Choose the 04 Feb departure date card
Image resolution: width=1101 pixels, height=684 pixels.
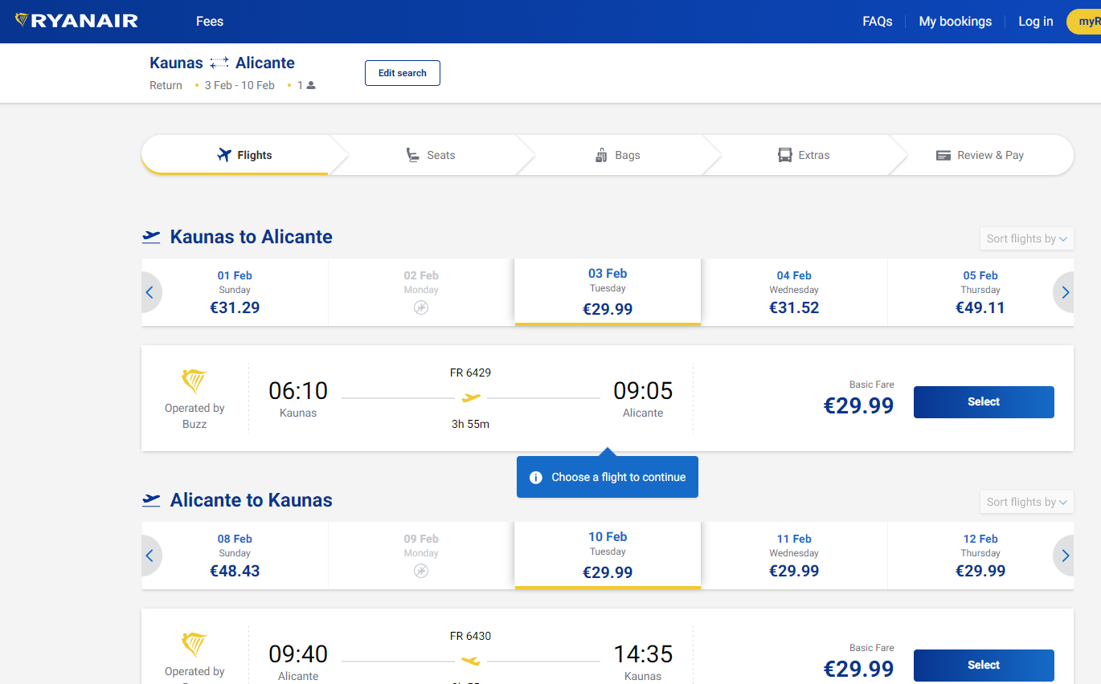click(793, 291)
